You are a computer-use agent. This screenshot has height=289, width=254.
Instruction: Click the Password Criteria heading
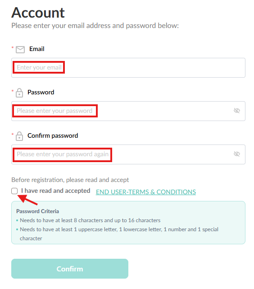[x=37, y=211]
